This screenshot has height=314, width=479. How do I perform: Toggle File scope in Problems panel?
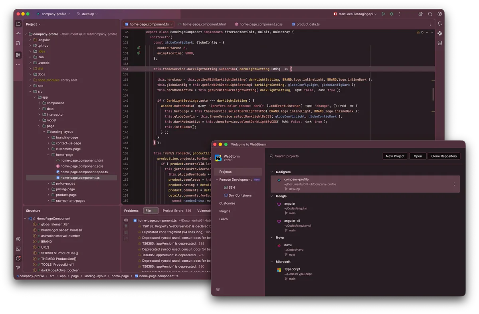[150, 211]
